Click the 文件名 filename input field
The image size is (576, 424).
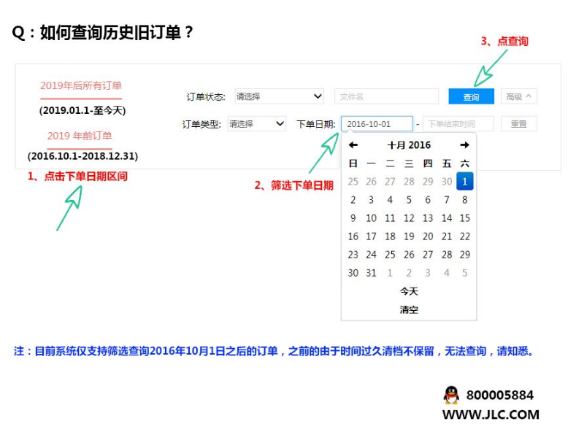tap(386, 96)
